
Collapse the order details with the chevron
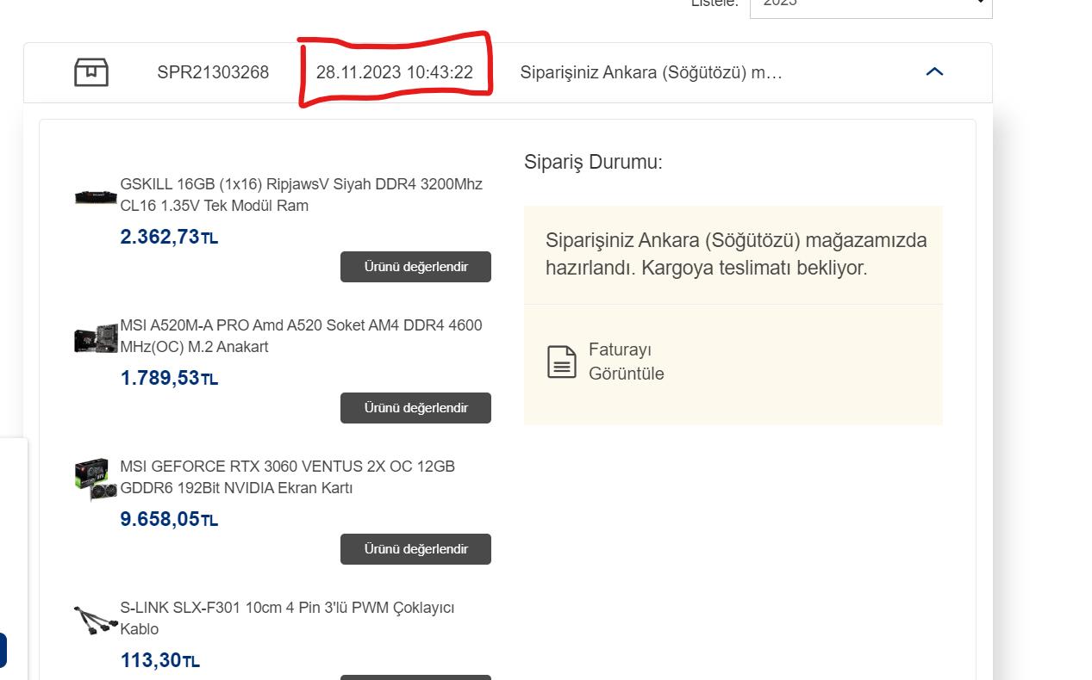coord(934,72)
